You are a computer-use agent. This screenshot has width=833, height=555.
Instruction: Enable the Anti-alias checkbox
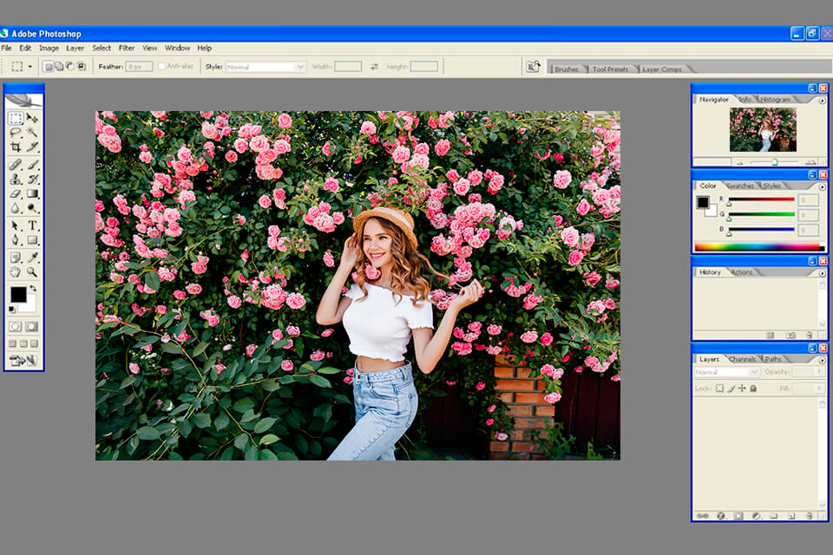[x=162, y=66]
